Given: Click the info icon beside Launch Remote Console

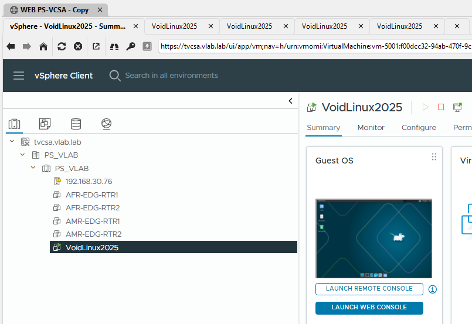Looking at the screenshot, I should point(433,289).
